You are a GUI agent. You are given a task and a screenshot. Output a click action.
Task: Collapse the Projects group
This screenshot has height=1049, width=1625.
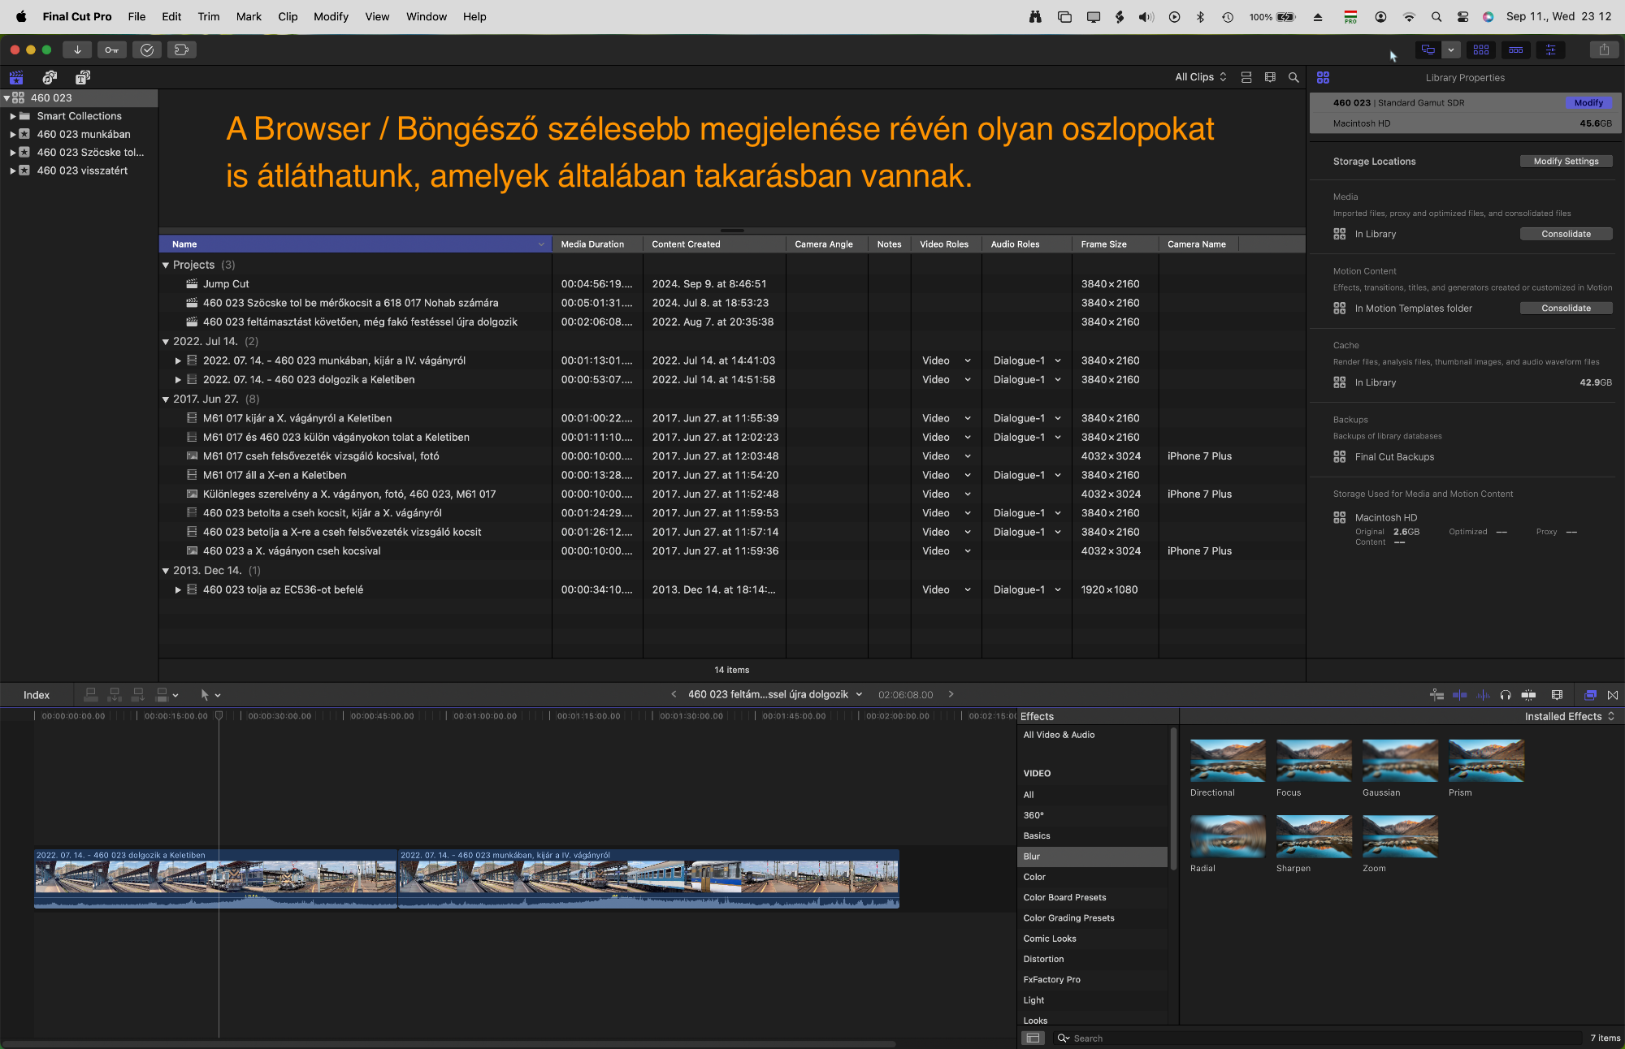click(x=166, y=265)
